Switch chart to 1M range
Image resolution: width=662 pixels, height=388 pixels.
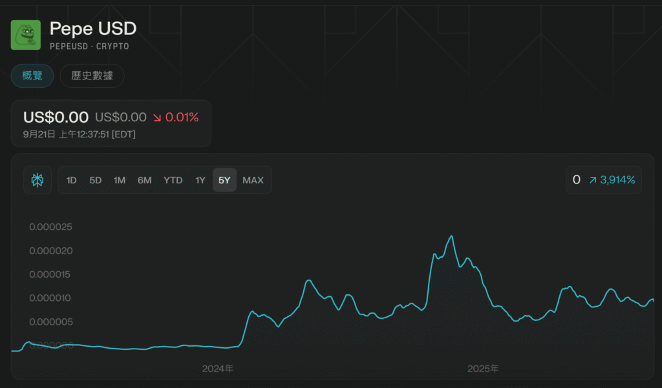(x=120, y=180)
